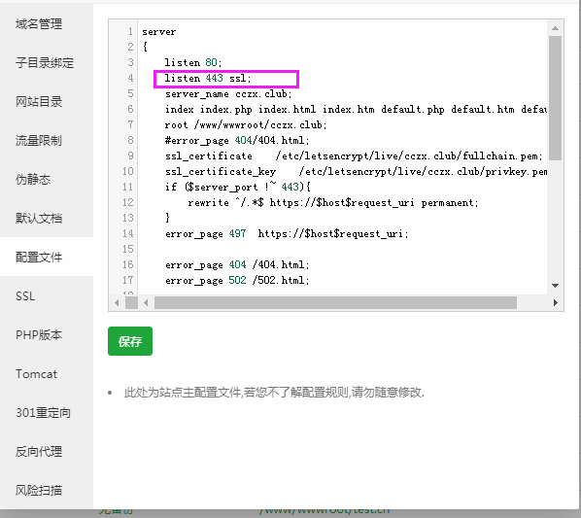
Task: Go to the 默认文档 tab
Action: click(x=39, y=219)
